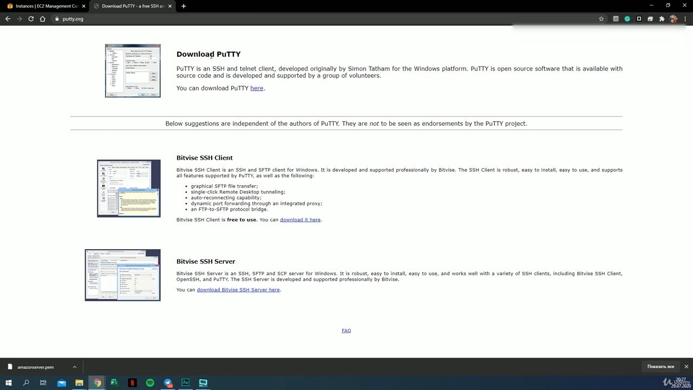Bookmark this page with the star icon
Viewport: 693px width, 390px height.
[x=601, y=19]
